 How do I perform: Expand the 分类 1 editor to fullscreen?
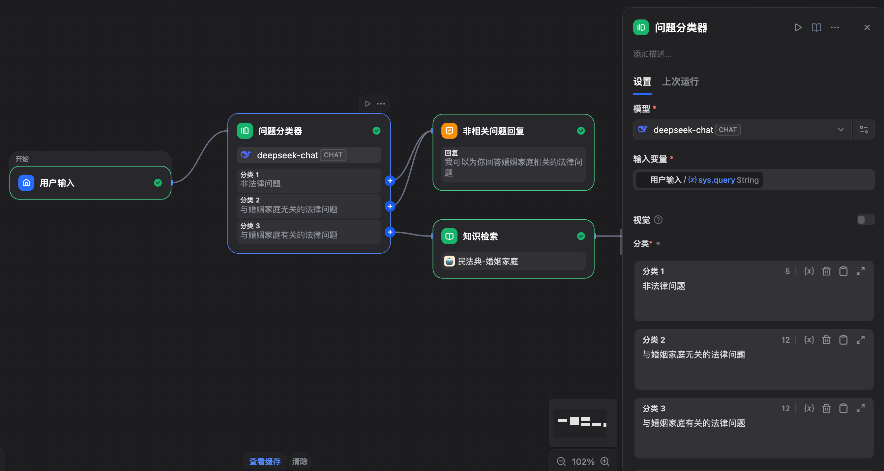point(860,271)
